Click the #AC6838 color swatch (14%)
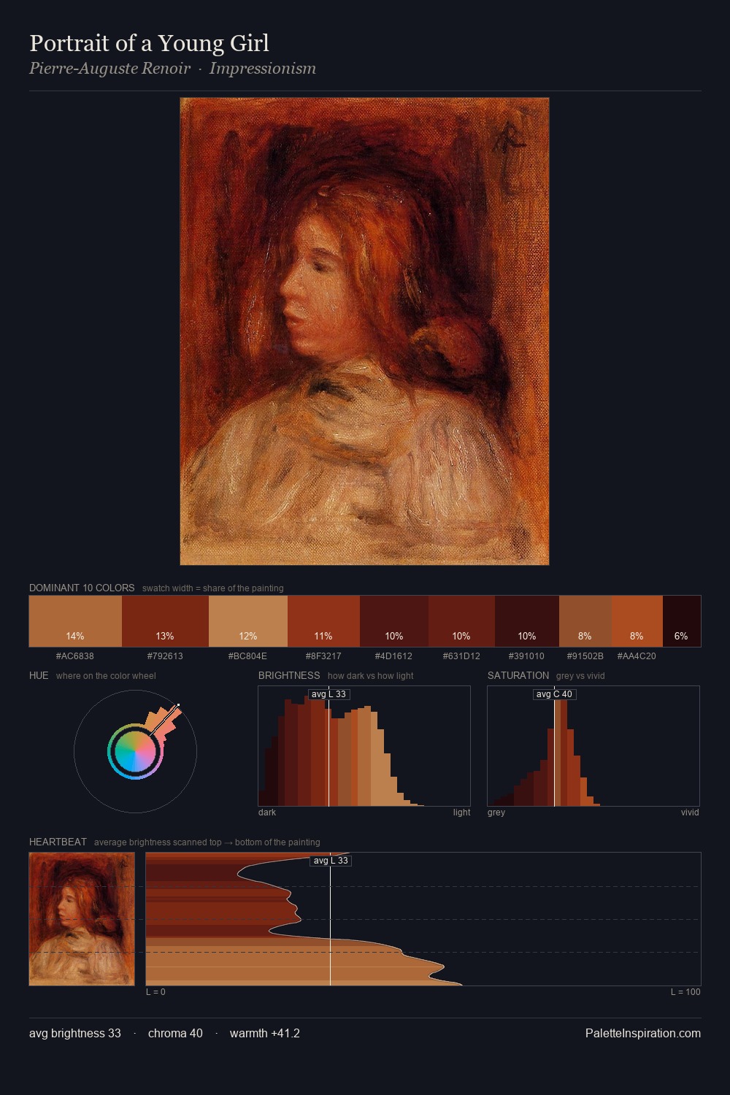 pyautogui.click(x=75, y=621)
